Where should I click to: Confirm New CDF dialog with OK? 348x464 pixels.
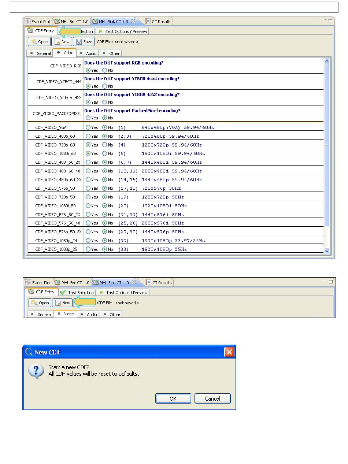(173, 398)
